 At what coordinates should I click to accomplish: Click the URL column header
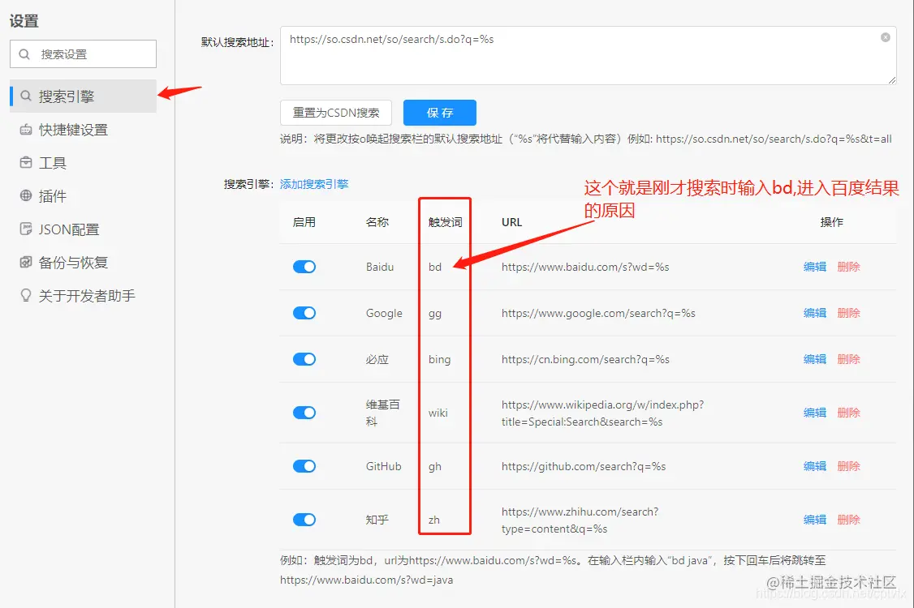pyautogui.click(x=512, y=222)
